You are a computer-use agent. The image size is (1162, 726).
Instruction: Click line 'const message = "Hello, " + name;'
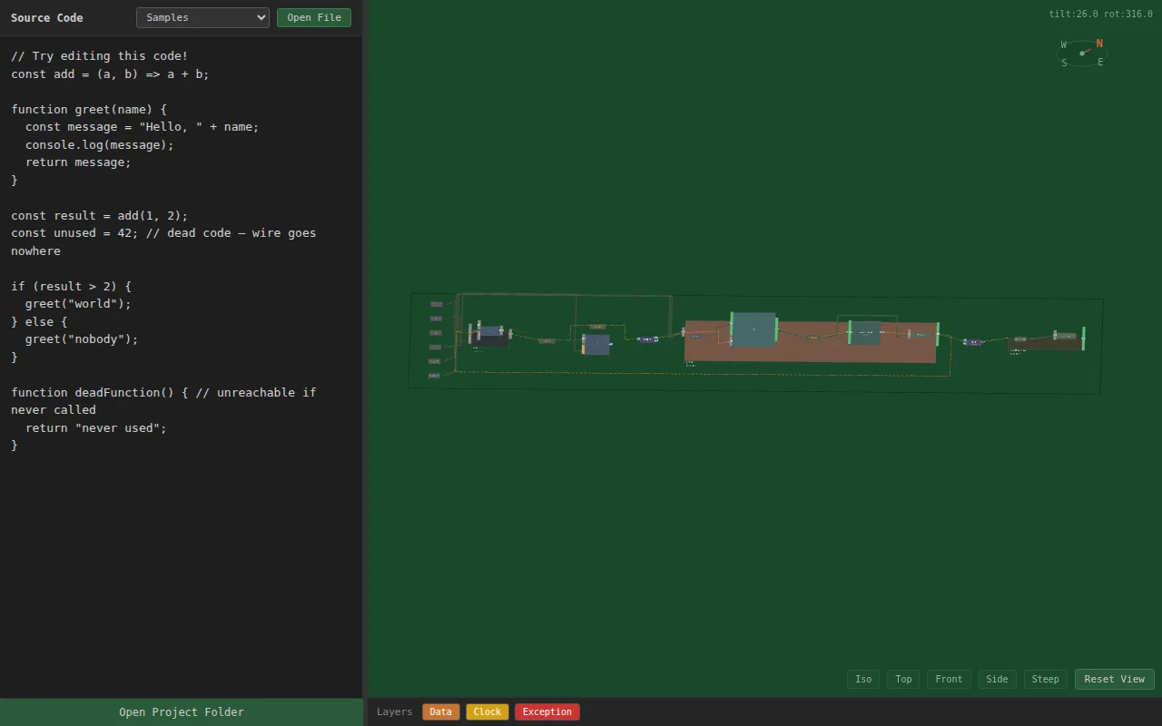click(x=143, y=127)
